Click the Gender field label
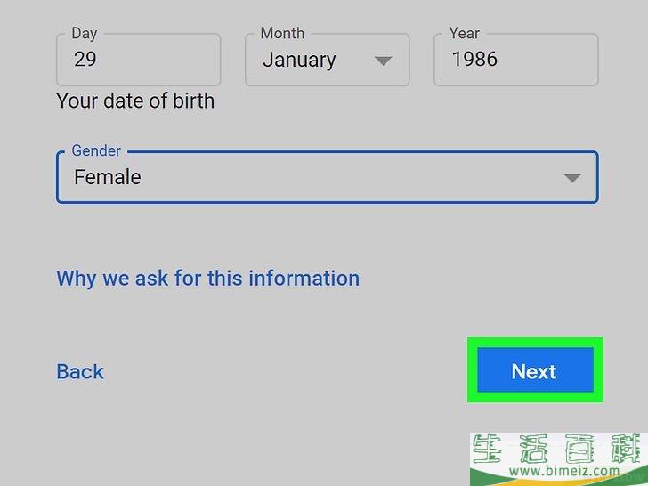 pos(96,150)
